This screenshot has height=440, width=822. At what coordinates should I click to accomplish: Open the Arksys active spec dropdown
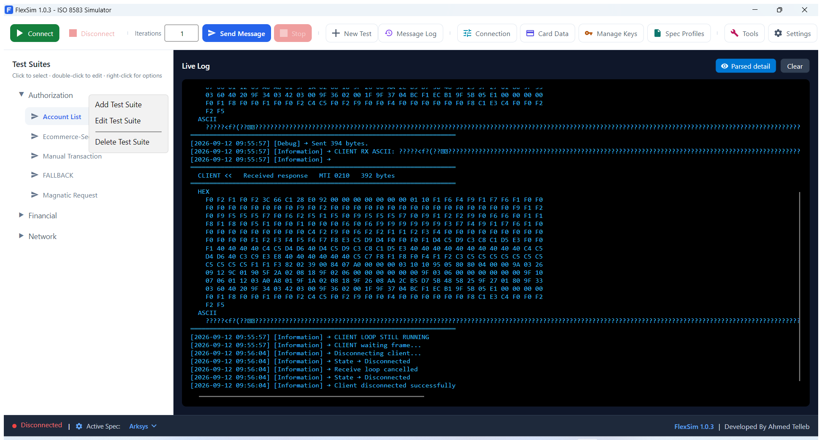pyautogui.click(x=143, y=426)
